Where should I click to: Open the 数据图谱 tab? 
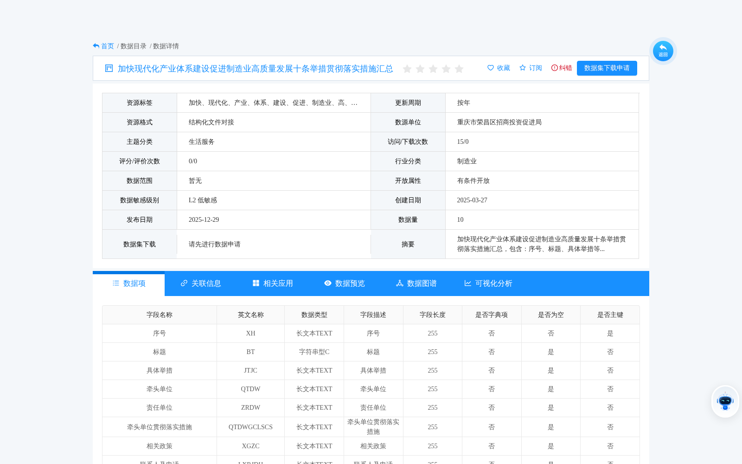pos(416,284)
